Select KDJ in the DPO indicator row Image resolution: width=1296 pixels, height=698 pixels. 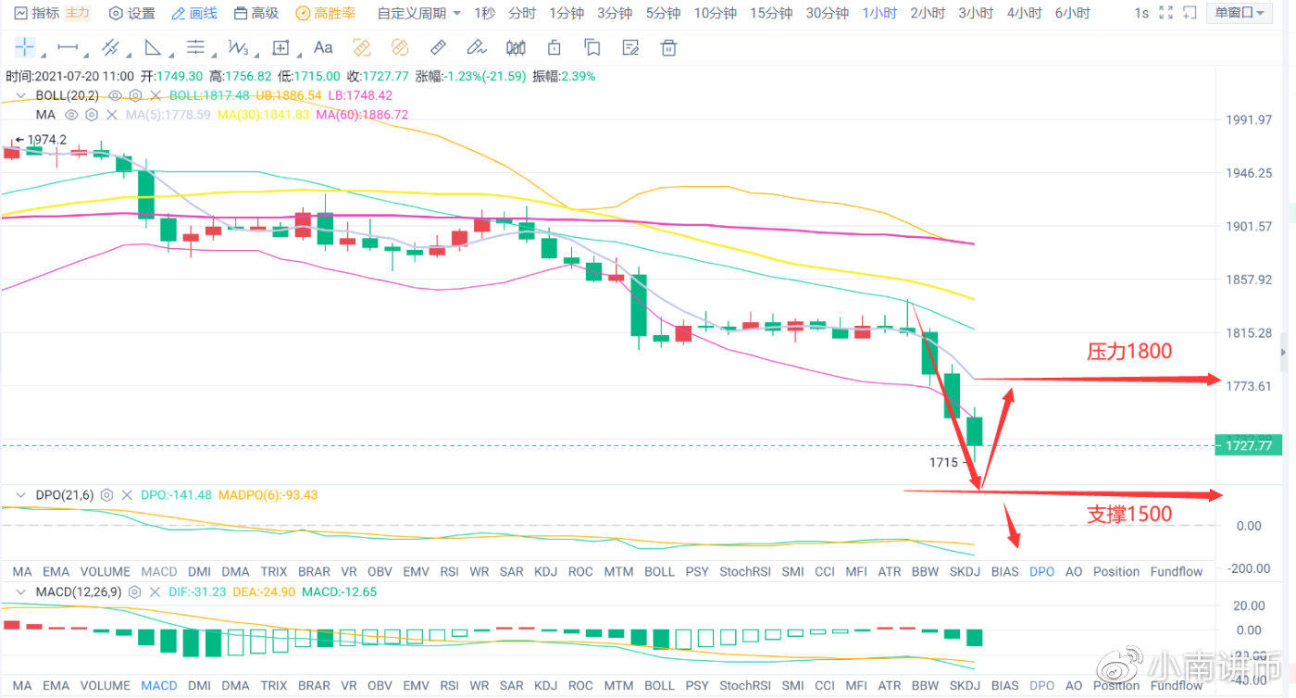point(545,571)
